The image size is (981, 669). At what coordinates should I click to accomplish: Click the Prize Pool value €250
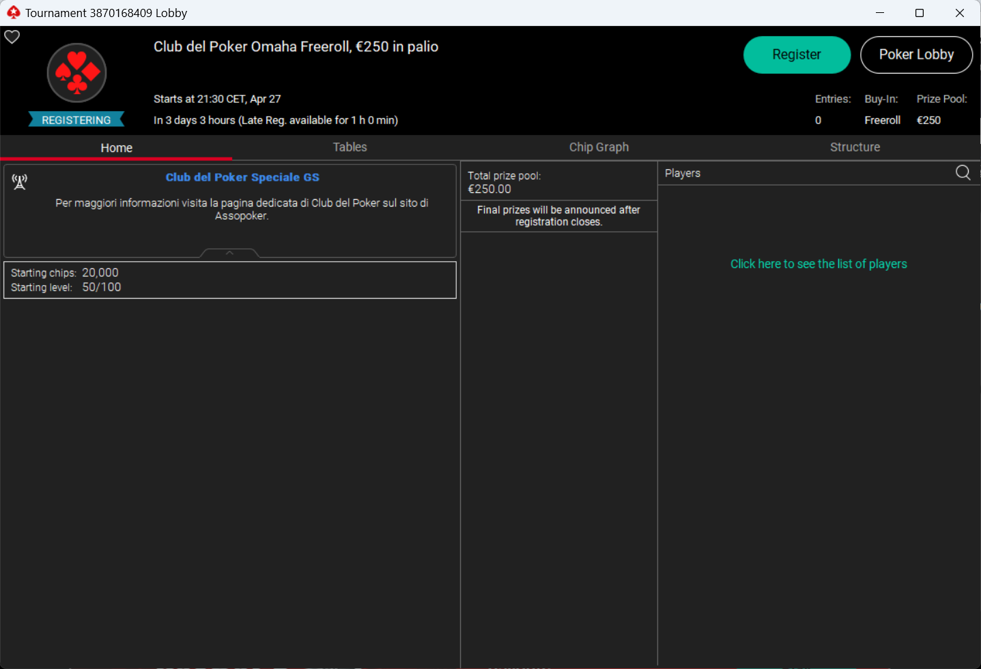click(x=928, y=120)
